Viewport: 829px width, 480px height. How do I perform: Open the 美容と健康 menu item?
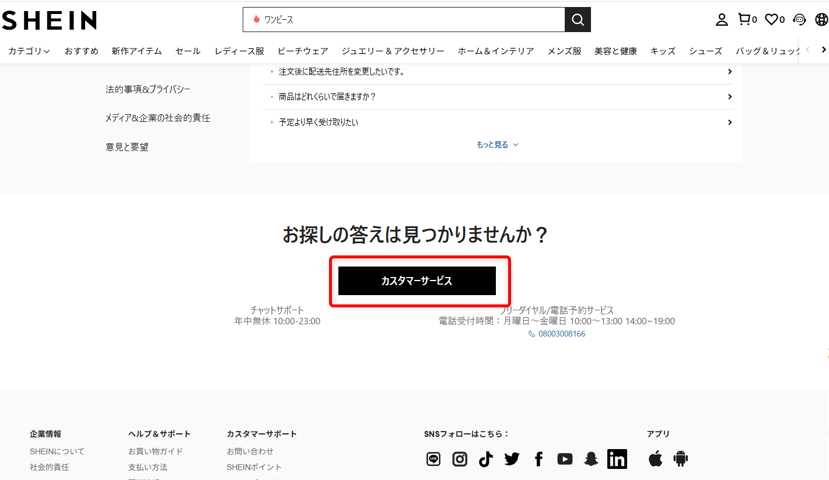click(615, 51)
